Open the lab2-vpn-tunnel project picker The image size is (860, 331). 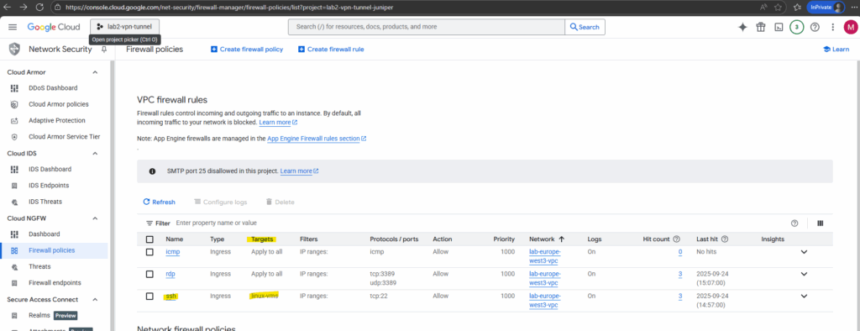(125, 27)
